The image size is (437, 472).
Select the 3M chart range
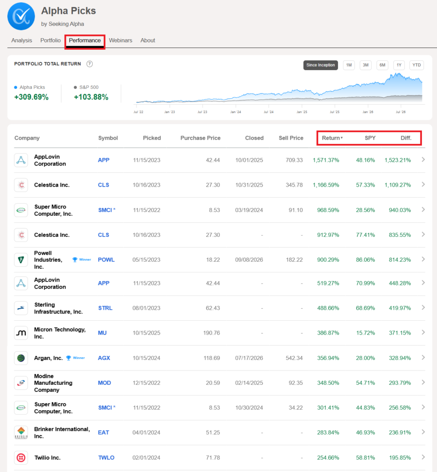pos(366,65)
